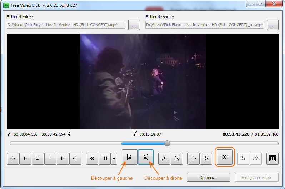Click the selection marker button next to delete-selection
Image resolution: width=285 pixels, height=189 pixels.
tap(164, 158)
